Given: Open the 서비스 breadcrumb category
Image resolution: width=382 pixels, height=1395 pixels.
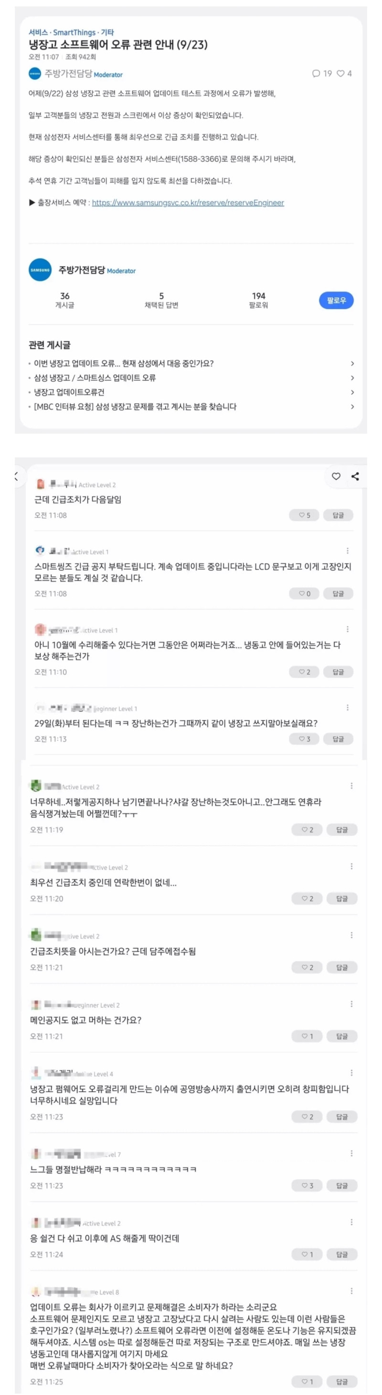Looking at the screenshot, I should tap(38, 33).
